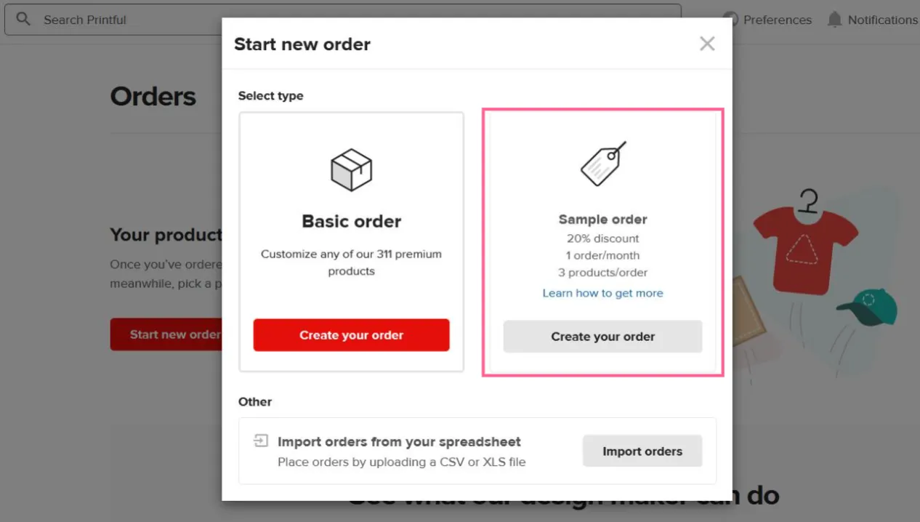This screenshot has width=920, height=522.
Task: Click the spreadsheet import arrow icon
Action: point(261,441)
